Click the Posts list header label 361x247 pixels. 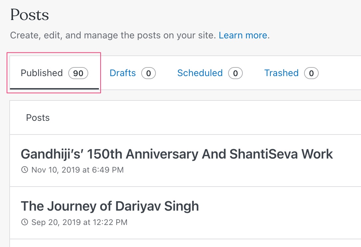point(38,118)
